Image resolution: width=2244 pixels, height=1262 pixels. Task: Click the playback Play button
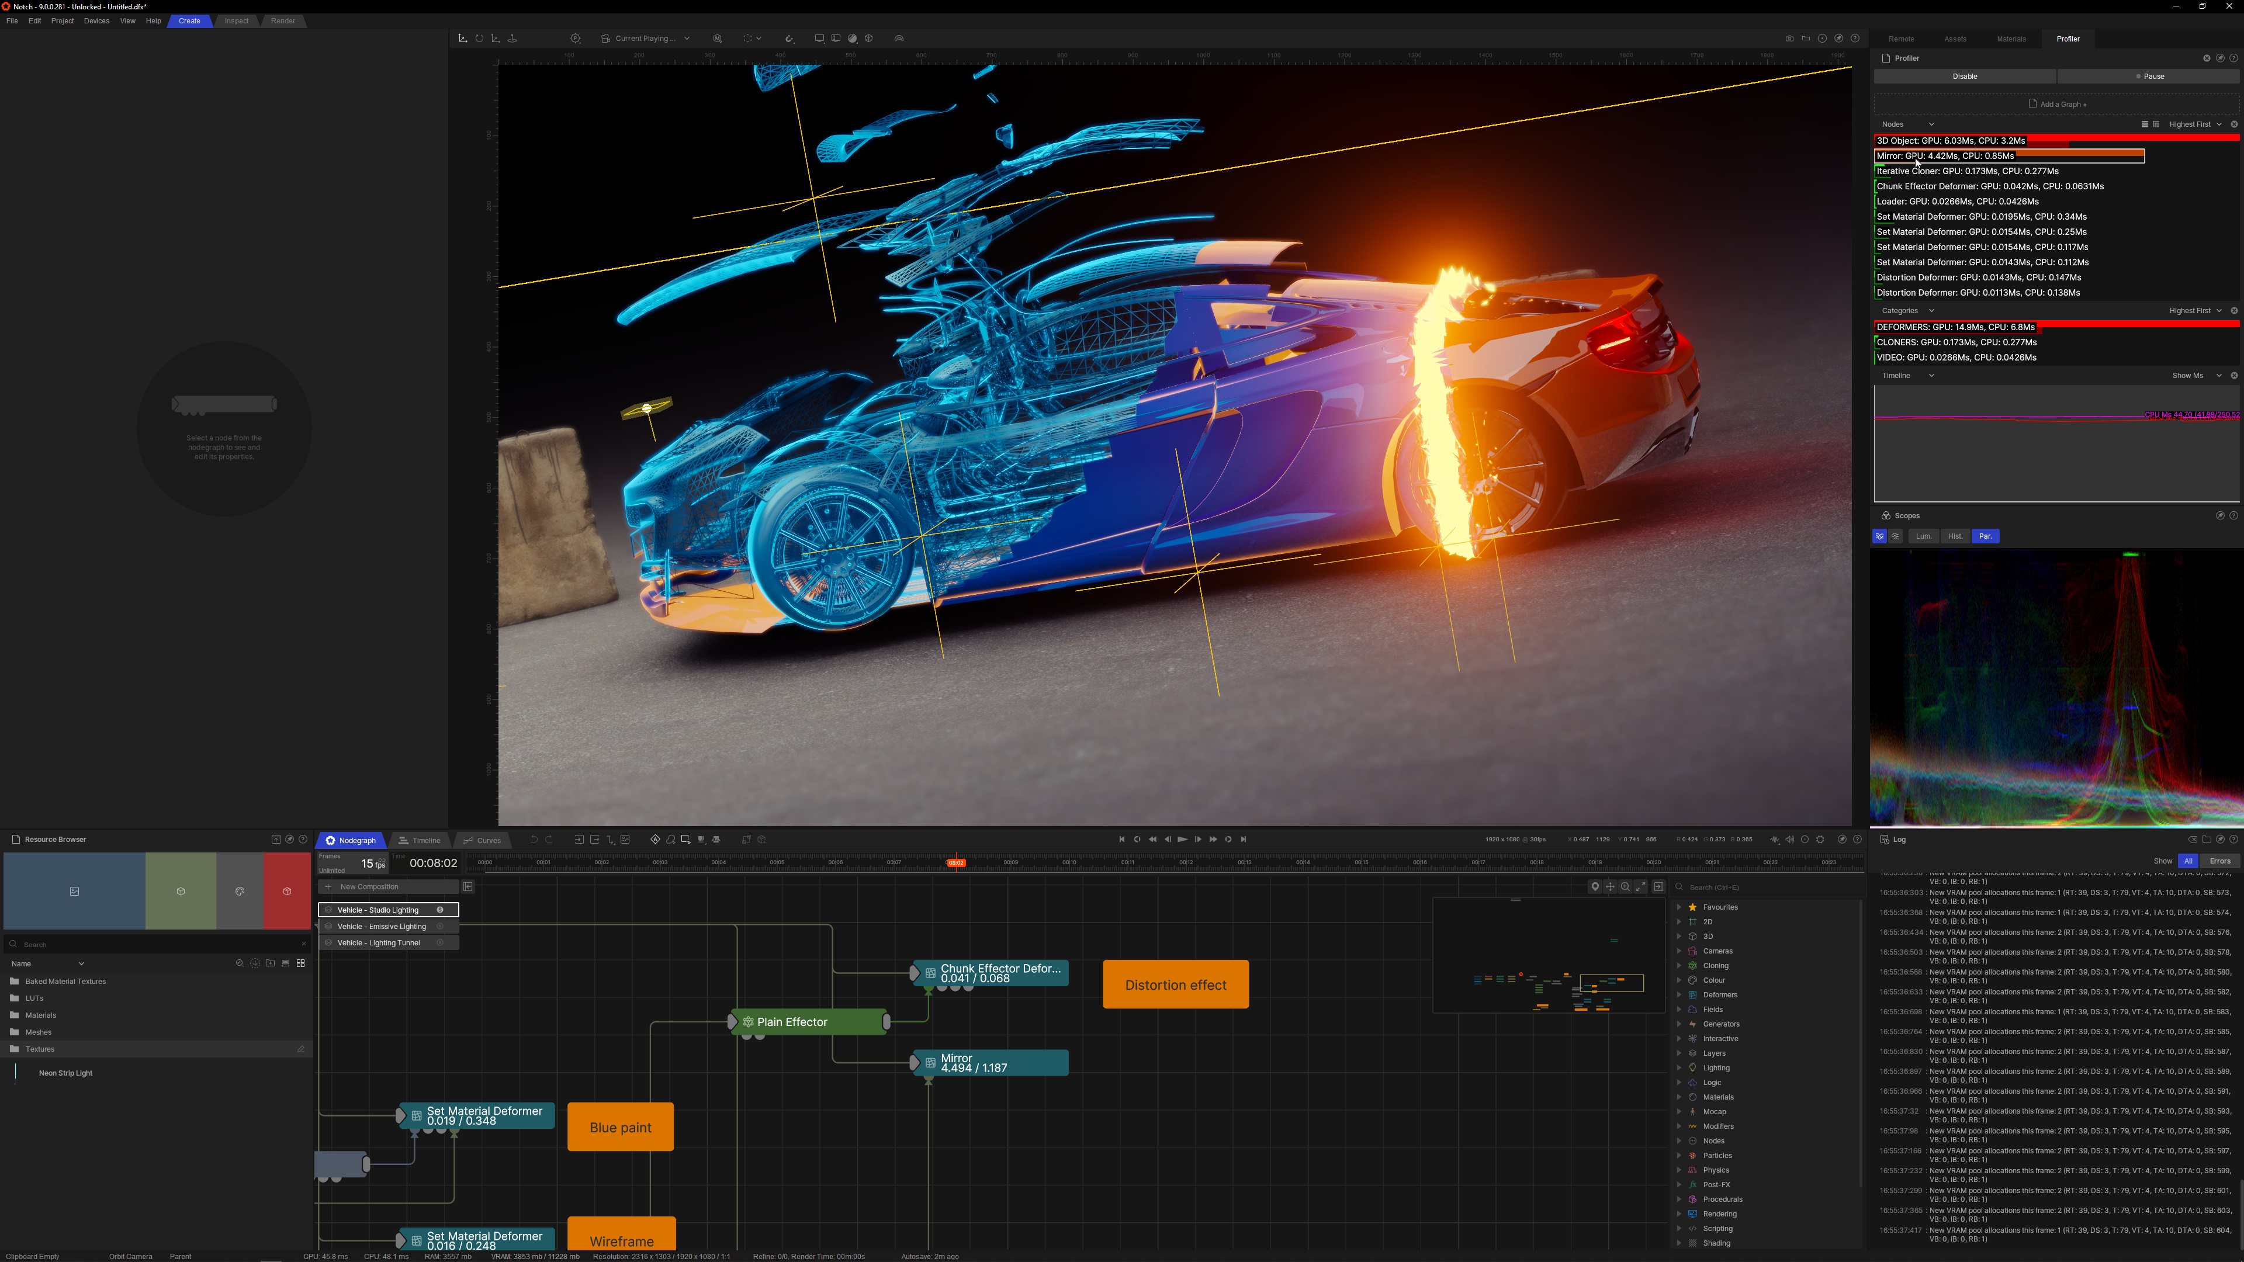click(1182, 840)
